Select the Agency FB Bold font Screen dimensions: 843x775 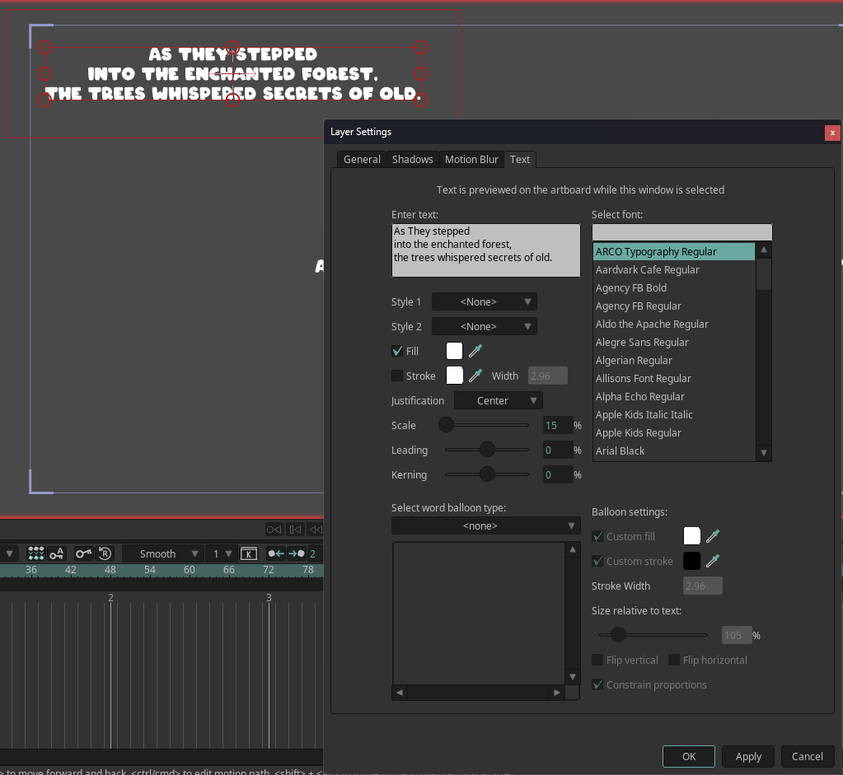674,288
